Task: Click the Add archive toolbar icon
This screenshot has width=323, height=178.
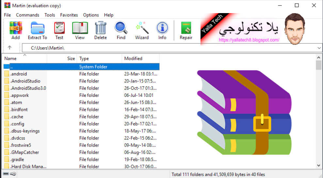Action: pos(15,28)
